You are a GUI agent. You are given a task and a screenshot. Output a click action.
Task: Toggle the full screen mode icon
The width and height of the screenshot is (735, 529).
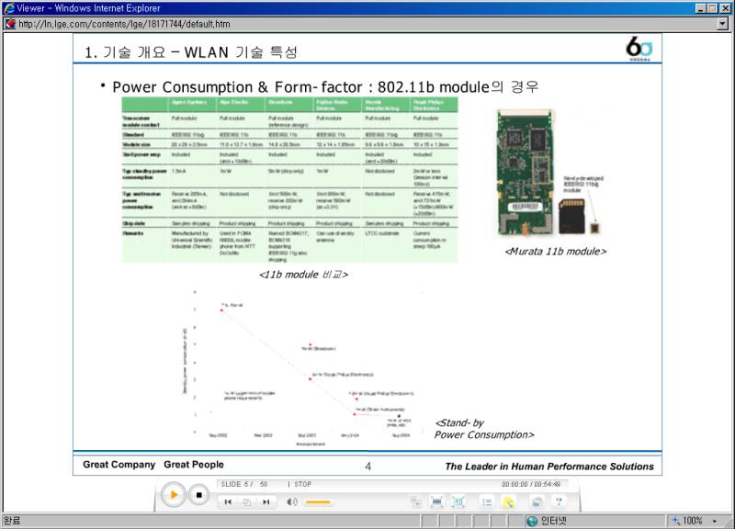[x=458, y=502]
